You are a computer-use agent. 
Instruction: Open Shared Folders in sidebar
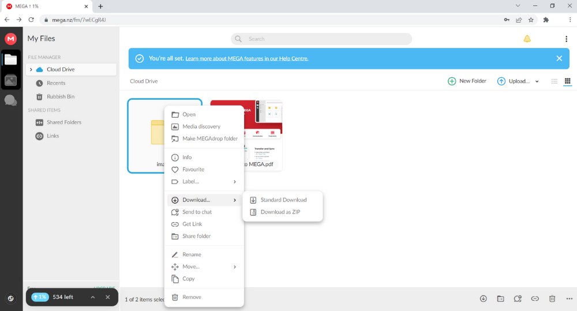(x=63, y=122)
